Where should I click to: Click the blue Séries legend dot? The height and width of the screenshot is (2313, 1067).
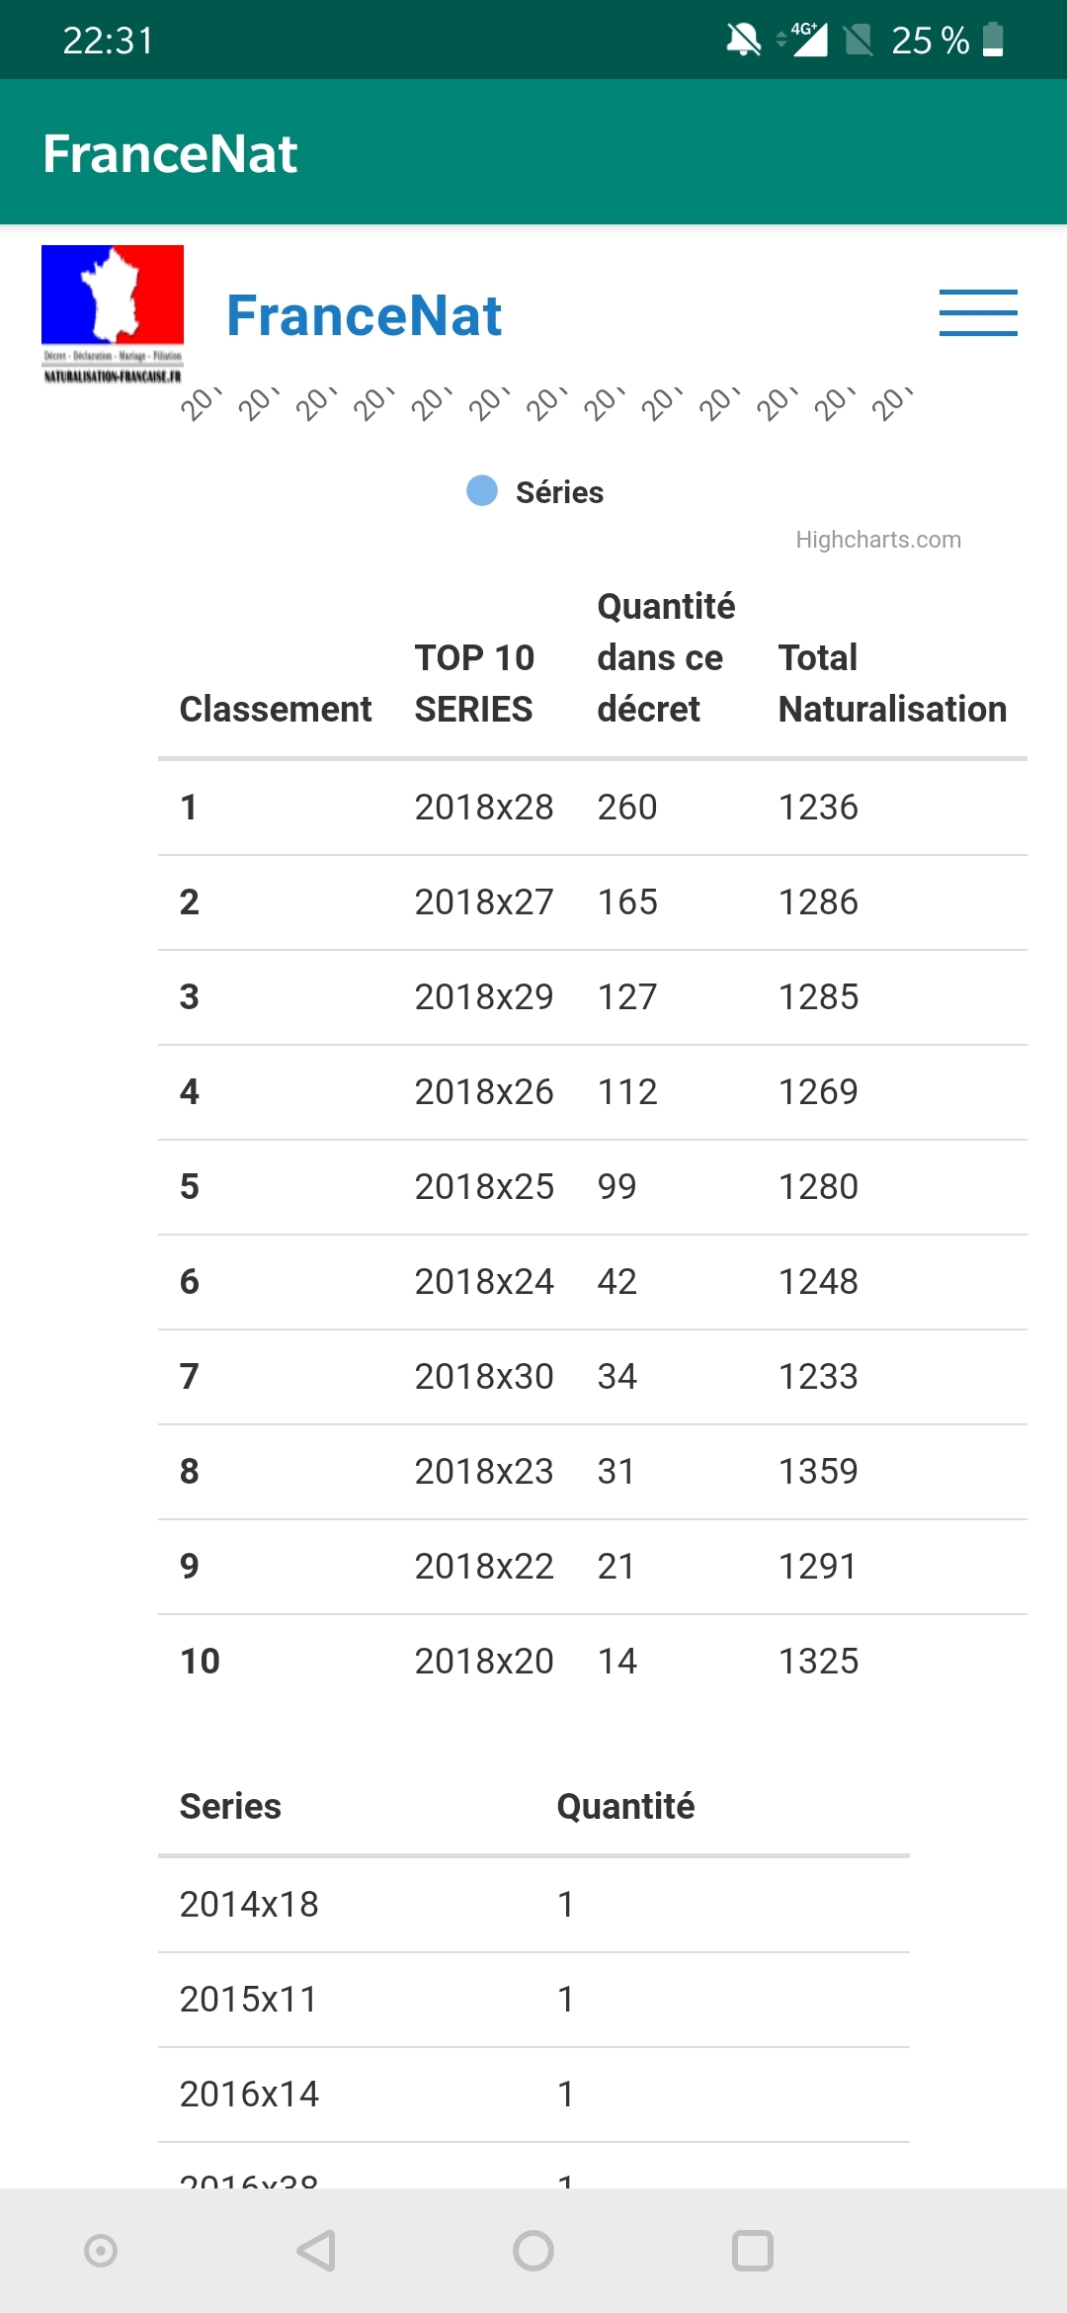pyautogui.click(x=482, y=490)
